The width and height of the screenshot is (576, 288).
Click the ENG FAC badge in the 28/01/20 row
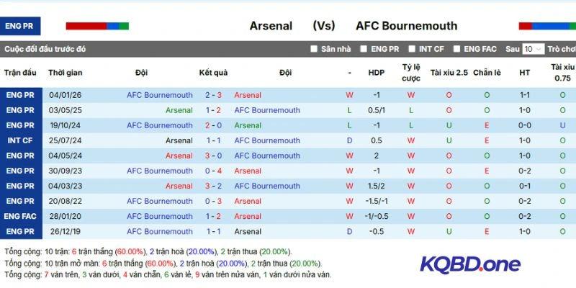pyautogui.click(x=20, y=216)
